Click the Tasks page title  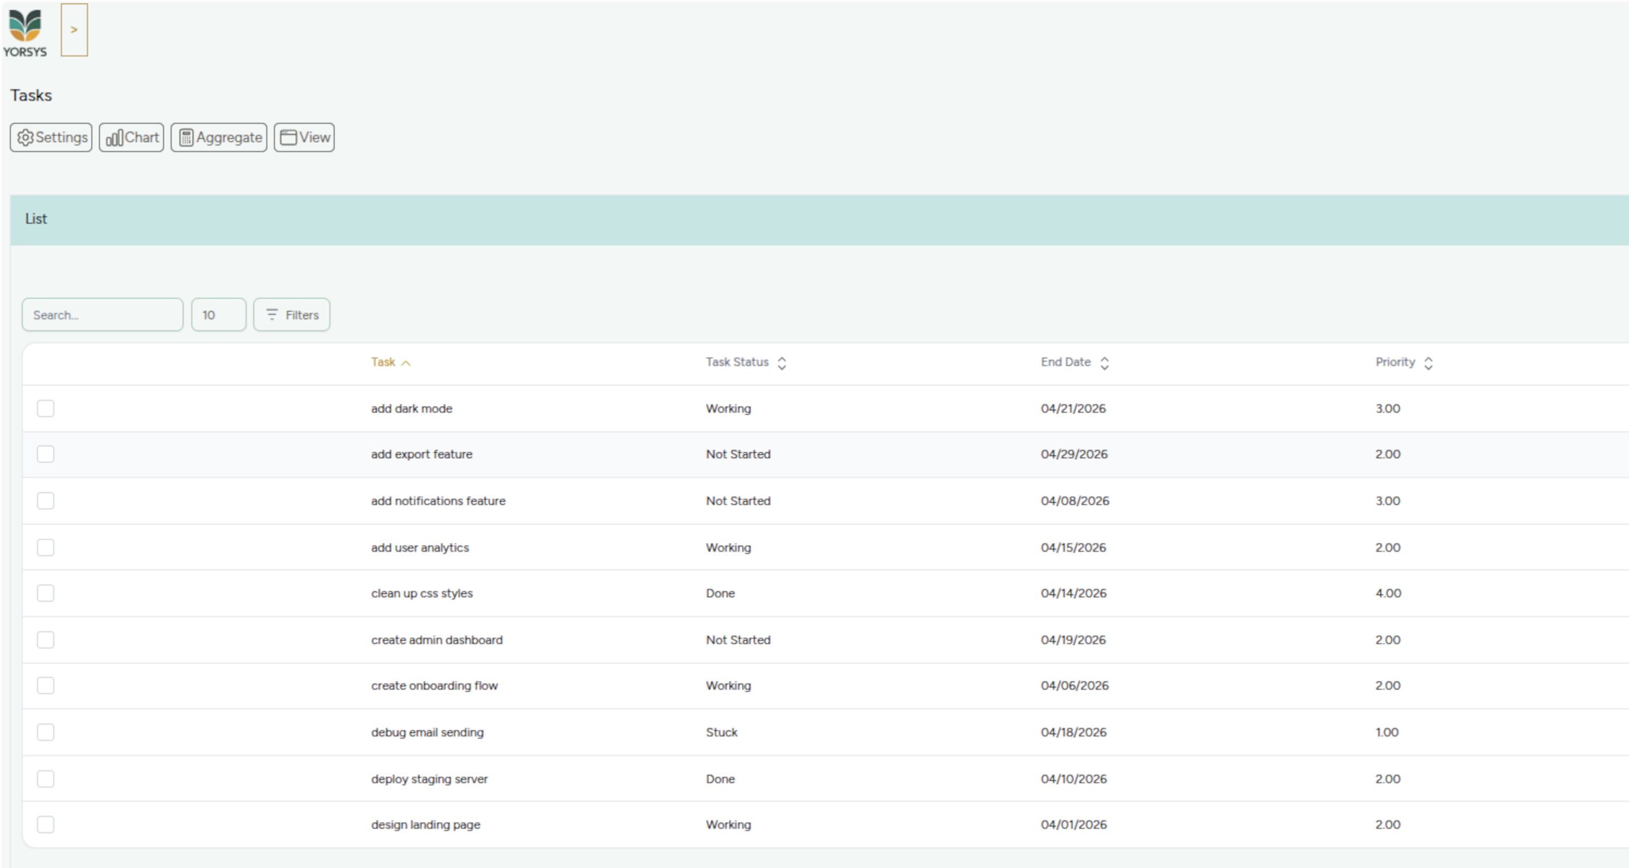(31, 96)
